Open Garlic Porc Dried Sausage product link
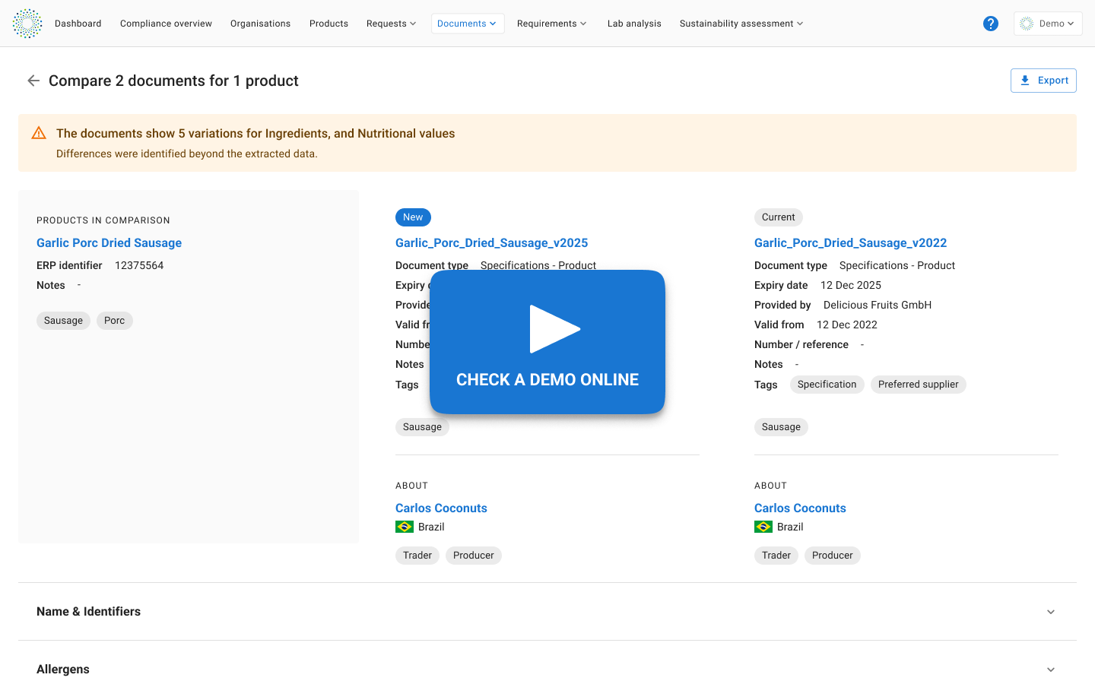1095x684 pixels. [x=109, y=243]
